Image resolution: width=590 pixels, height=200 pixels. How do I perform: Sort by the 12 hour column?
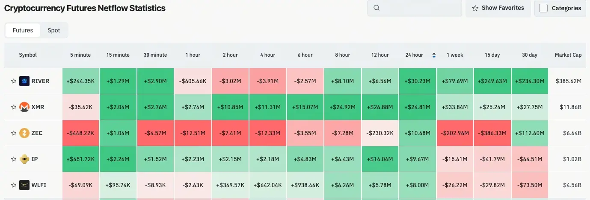[x=380, y=55]
